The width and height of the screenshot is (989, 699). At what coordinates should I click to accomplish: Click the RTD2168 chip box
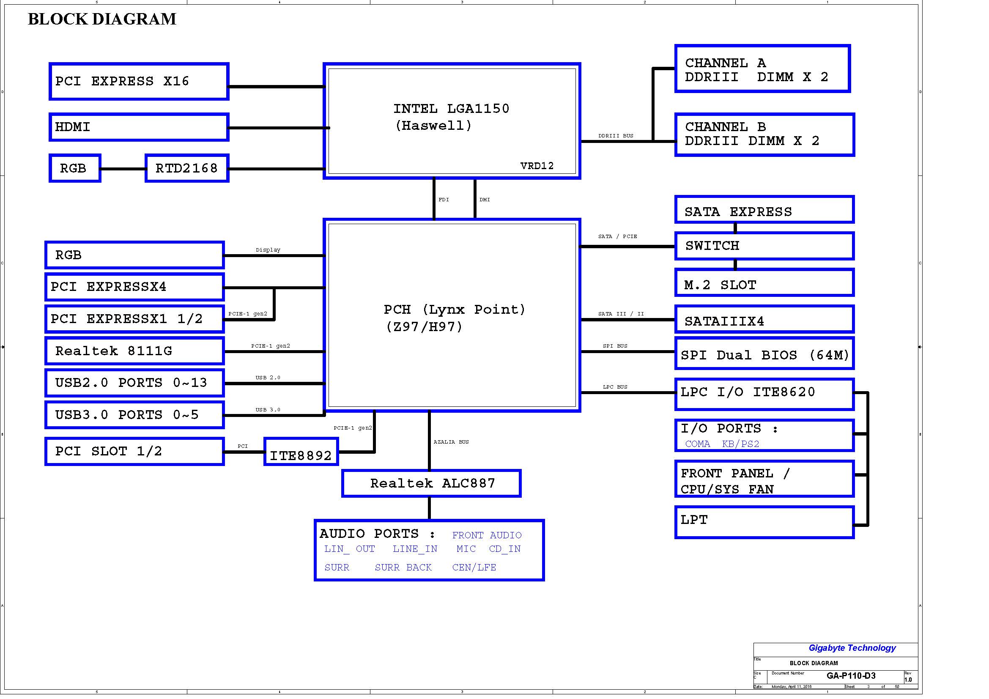(x=187, y=168)
